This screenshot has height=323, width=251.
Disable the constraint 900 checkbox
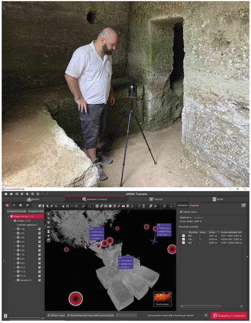point(183,243)
